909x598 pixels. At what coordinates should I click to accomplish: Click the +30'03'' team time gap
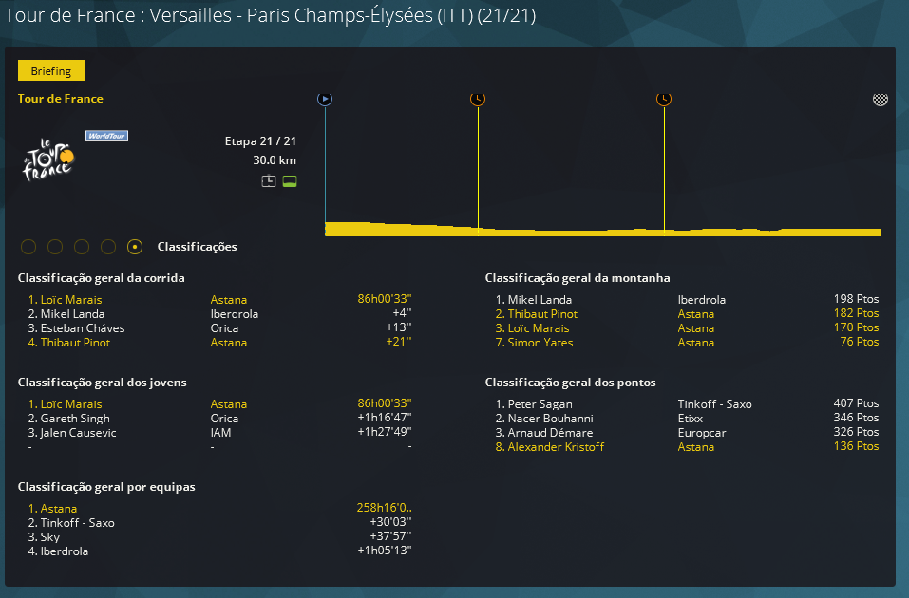pos(390,522)
